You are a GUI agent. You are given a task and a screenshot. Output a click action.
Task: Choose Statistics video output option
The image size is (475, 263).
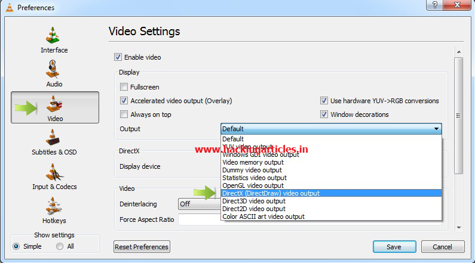point(331,178)
